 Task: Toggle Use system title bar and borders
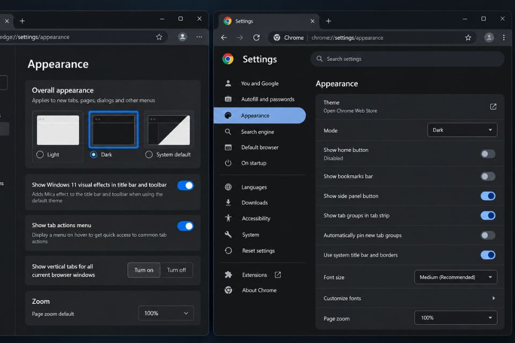tap(488, 255)
